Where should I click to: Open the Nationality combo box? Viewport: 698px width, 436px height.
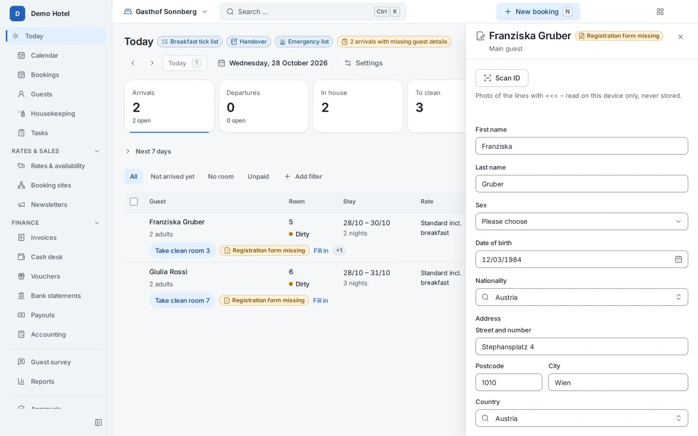tap(582, 297)
